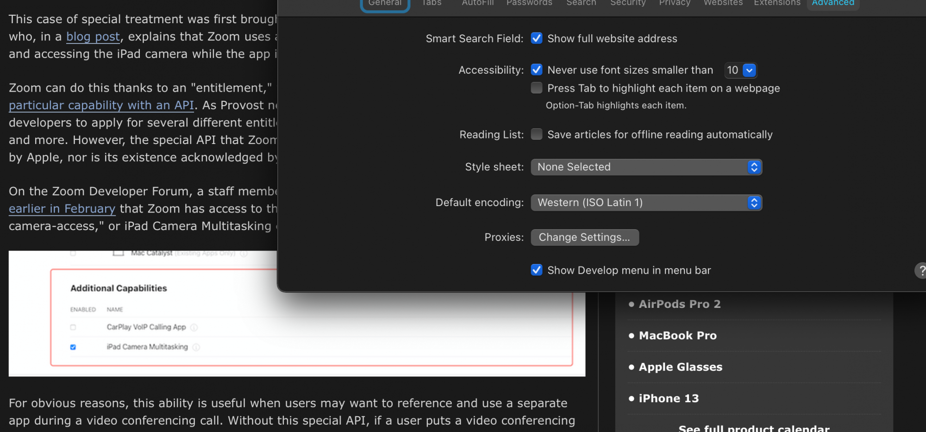Image resolution: width=926 pixels, height=432 pixels.
Task: Click the Smart Search Field label
Action: (x=475, y=38)
